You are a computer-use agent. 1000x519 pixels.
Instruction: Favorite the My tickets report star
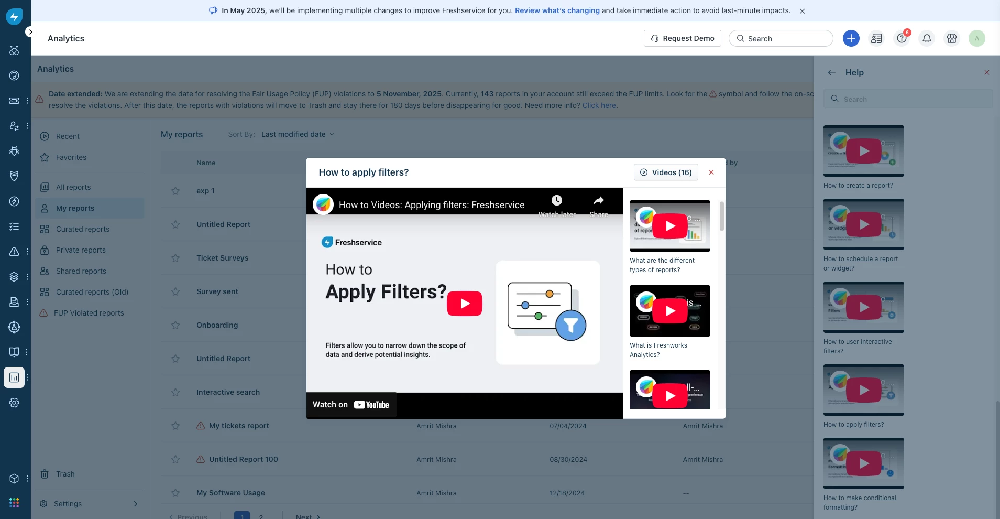coord(175,426)
